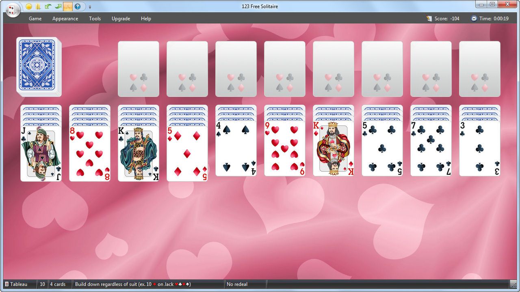
Task: Click the blue Help question mark icon
Action: coord(77,6)
